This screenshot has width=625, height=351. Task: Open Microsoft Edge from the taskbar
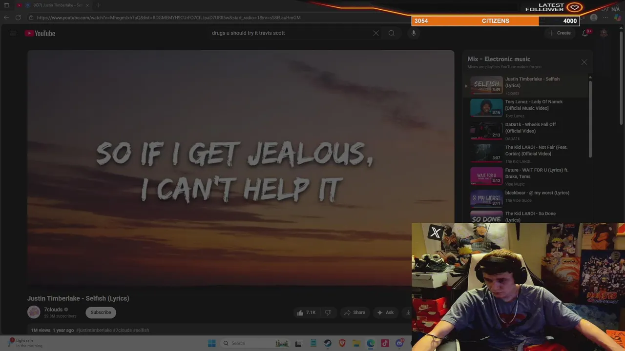tap(371, 343)
